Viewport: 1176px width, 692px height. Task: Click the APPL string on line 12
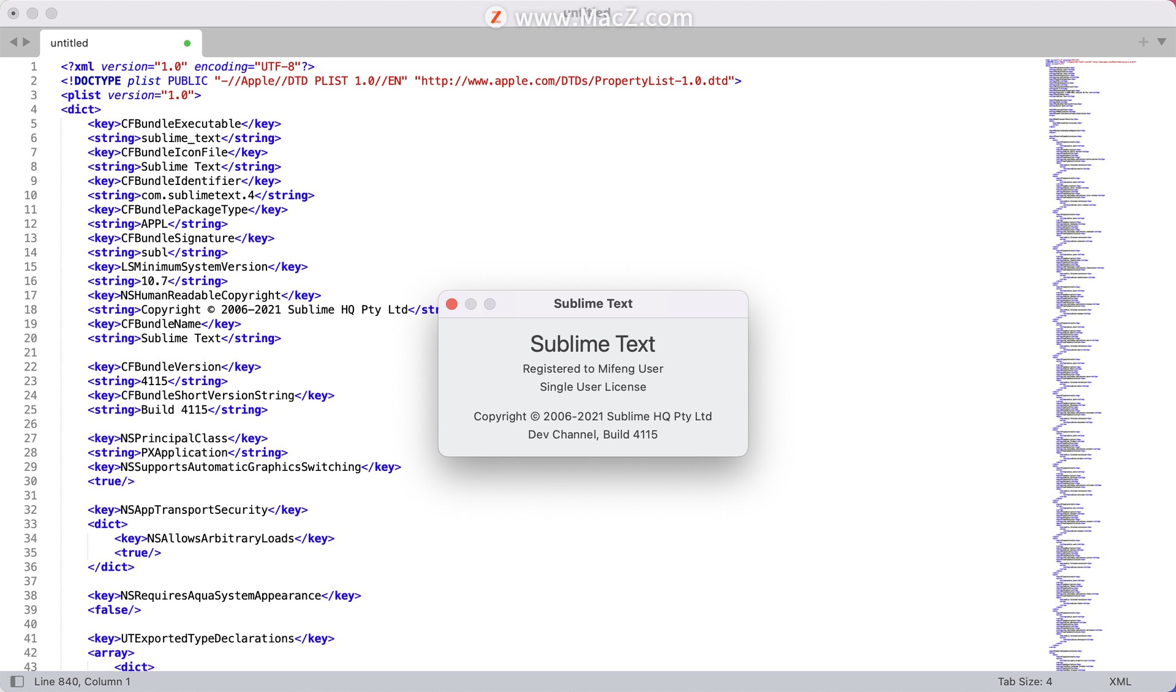(154, 224)
